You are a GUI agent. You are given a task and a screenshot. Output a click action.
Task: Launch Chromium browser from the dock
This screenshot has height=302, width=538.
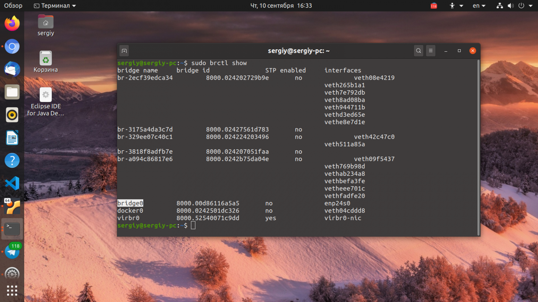point(12,46)
